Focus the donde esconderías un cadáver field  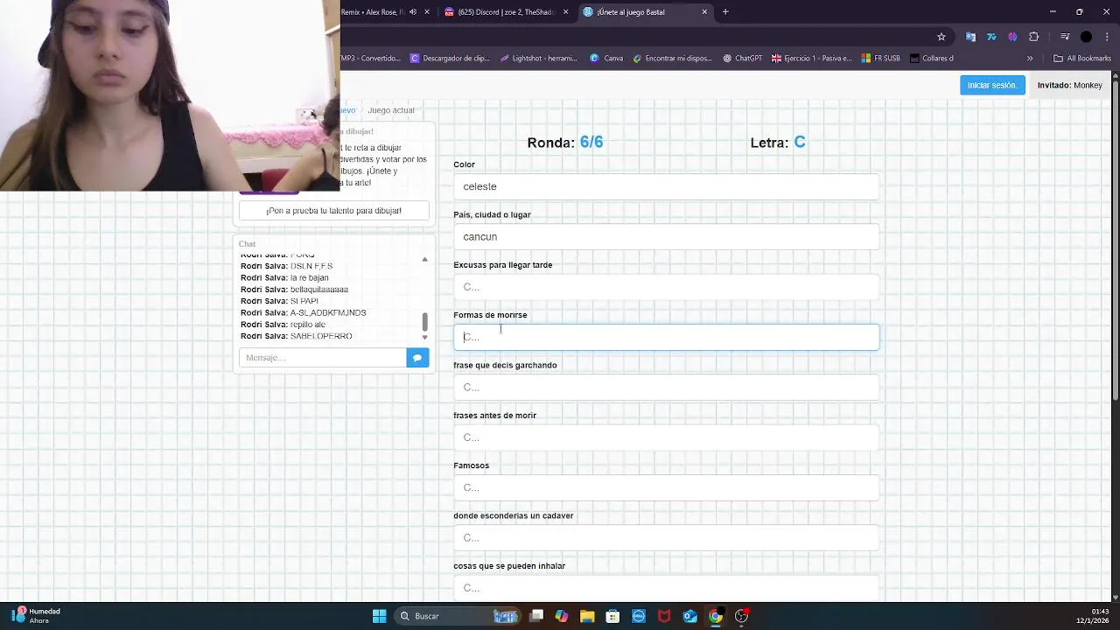[x=666, y=537]
